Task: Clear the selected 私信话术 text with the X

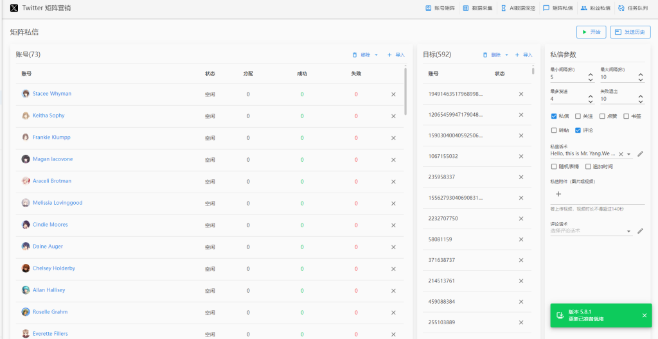Action: click(x=621, y=154)
